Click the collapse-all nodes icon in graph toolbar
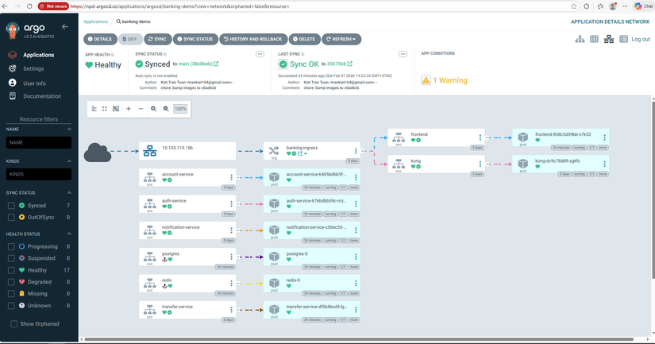The width and height of the screenshot is (655, 344). (x=105, y=109)
